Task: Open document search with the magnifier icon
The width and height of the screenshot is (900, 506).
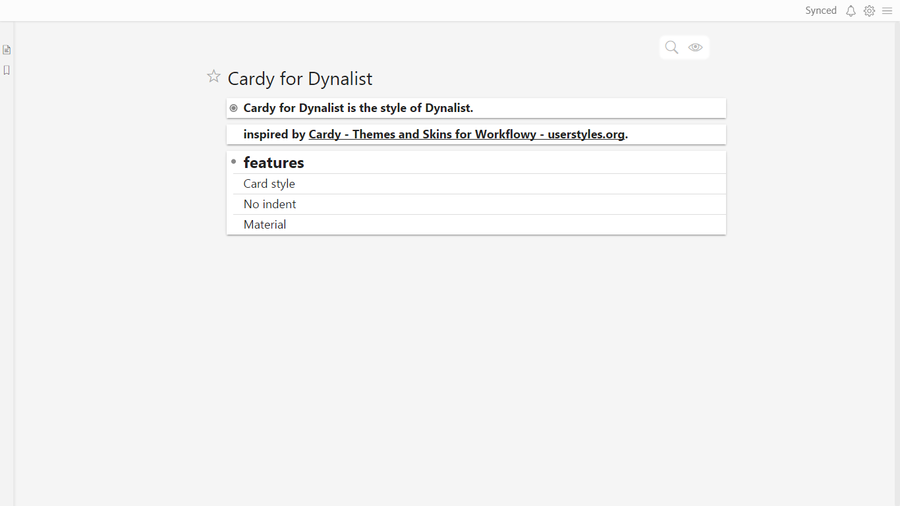Action: point(671,47)
